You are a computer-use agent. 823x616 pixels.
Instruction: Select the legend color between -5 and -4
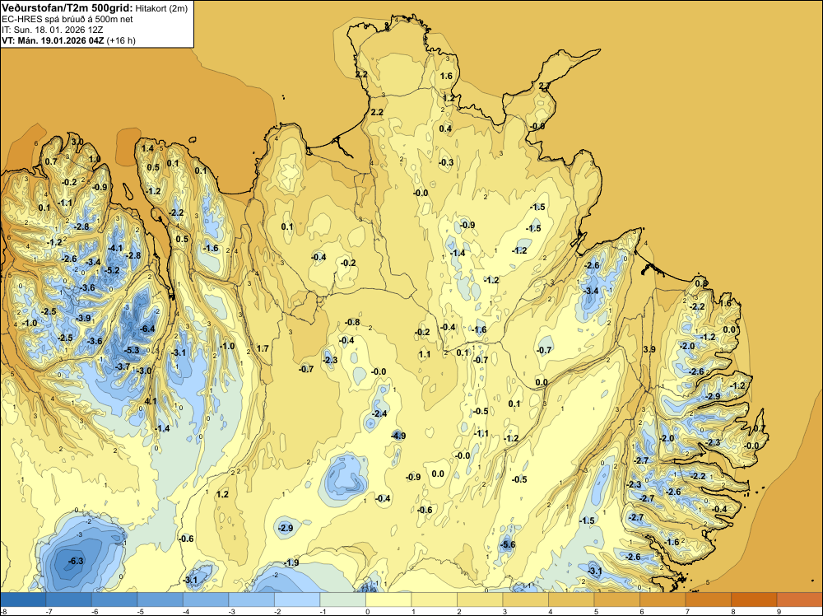coord(160,600)
